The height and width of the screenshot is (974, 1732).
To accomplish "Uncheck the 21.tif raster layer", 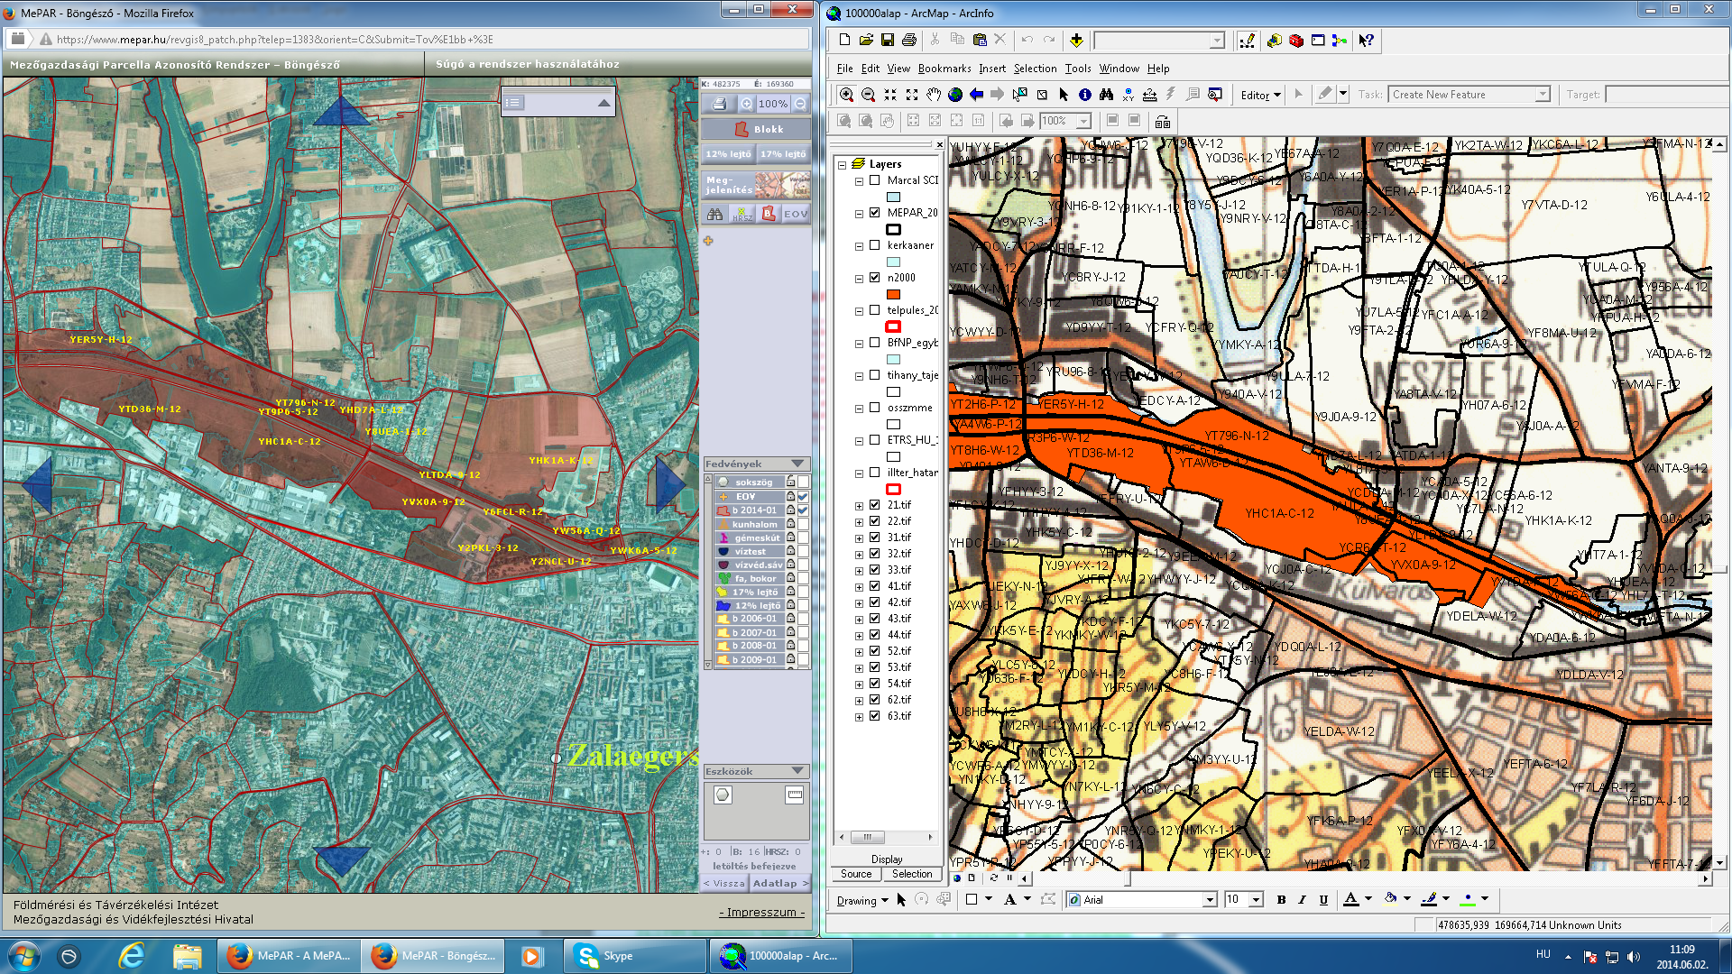I will pyautogui.click(x=874, y=505).
